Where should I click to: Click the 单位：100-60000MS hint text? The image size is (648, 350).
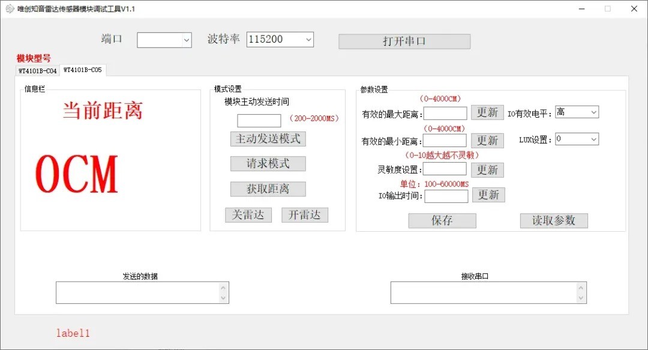point(434,184)
